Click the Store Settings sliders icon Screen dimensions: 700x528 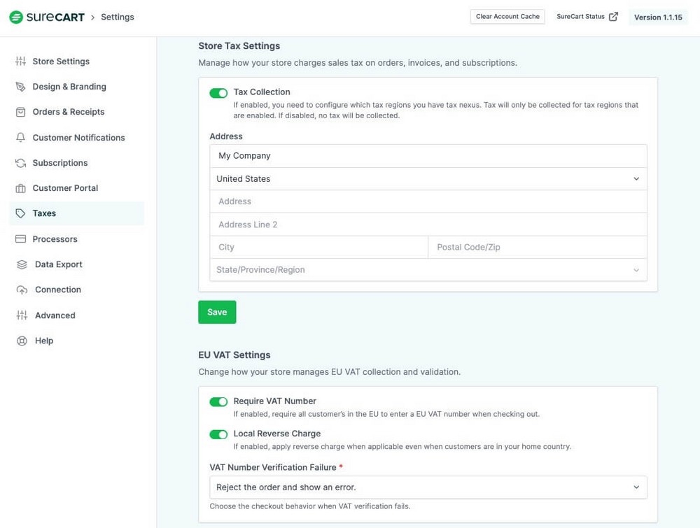coord(20,61)
